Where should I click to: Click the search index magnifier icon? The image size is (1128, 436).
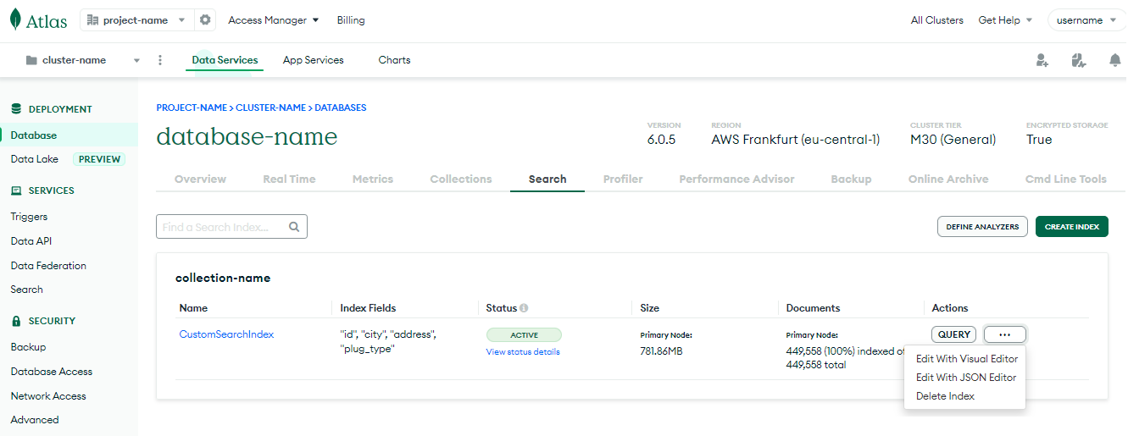tap(294, 227)
